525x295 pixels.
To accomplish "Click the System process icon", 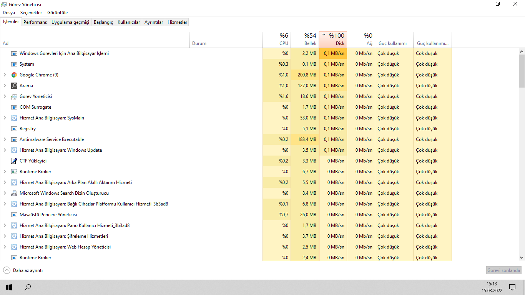I will 14,64.
